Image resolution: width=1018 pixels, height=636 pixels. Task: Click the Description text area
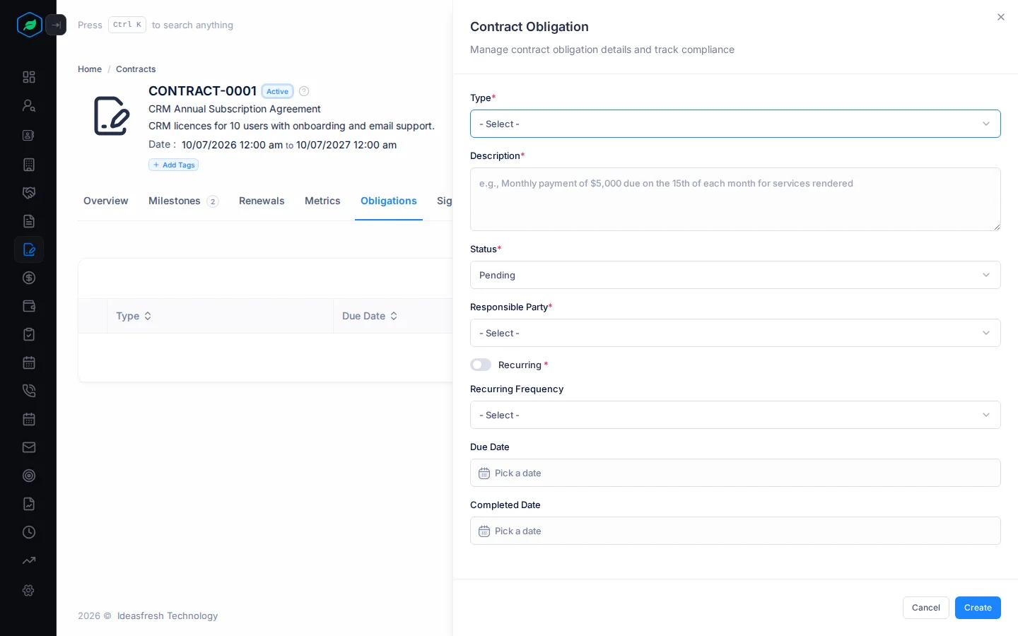[735, 199]
